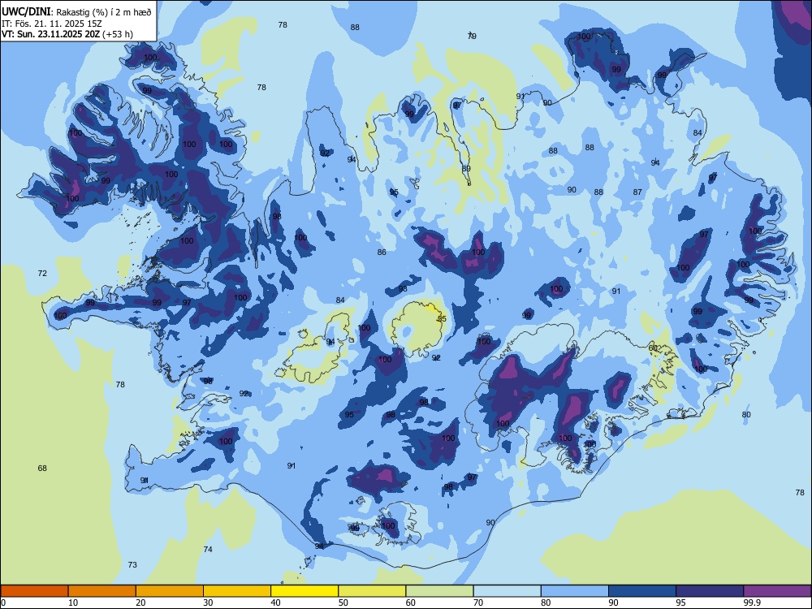Select the indigo 95–99.9 legend swatch
Image resolution: width=812 pixels, height=609 pixels.
710,591
